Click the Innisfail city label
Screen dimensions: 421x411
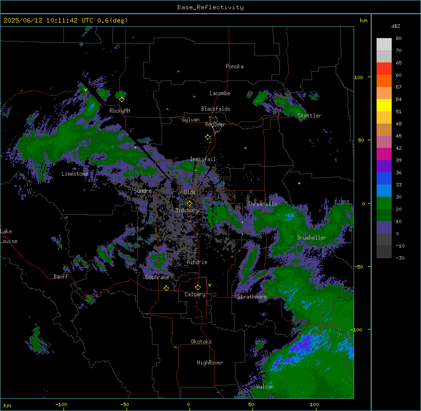click(203, 159)
